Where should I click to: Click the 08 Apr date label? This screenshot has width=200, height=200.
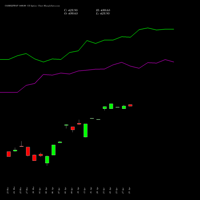(x=65, y=190)
